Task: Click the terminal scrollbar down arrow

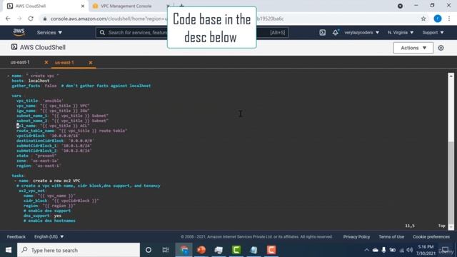Action: tap(451, 227)
